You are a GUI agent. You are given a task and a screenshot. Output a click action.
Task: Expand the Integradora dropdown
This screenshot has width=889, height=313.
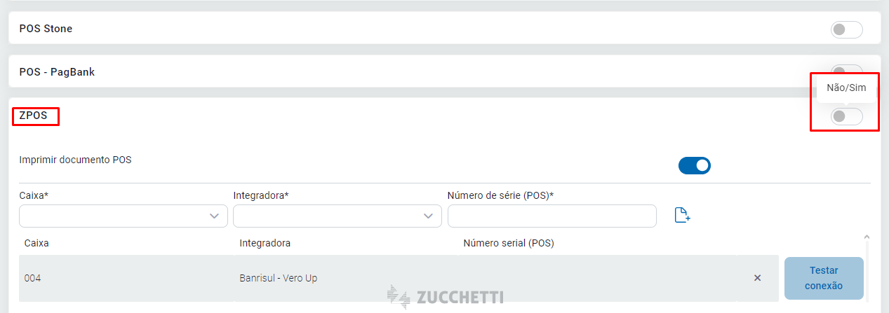[337, 216]
